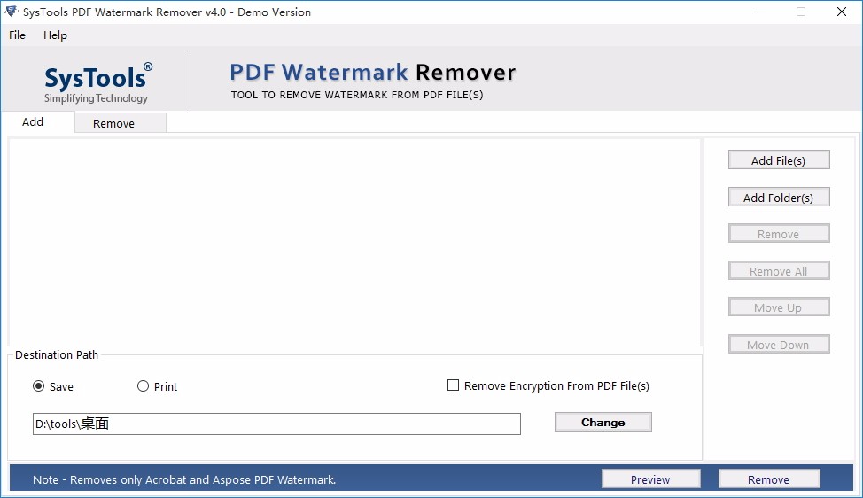Minimize the PDF Watermark Remover window
The height and width of the screenshot is (498, 863).
(x=761, y=12)
